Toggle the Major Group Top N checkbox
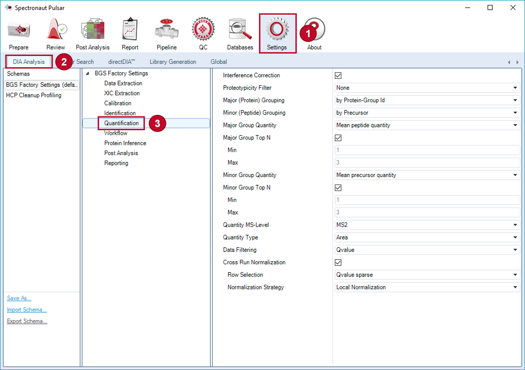This screenshot has height=370, width=525. coord(338,138)
